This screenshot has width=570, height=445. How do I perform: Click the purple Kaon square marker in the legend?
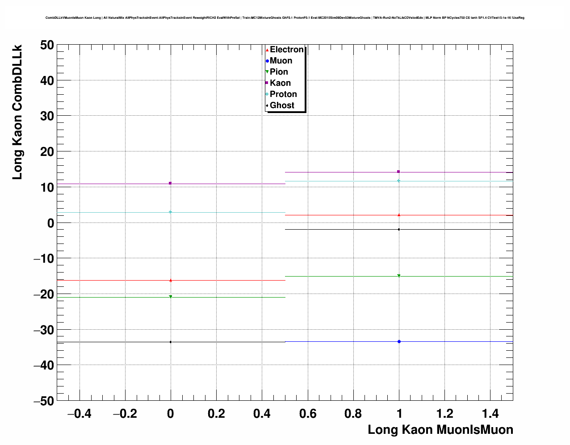(x=267, y=83)
